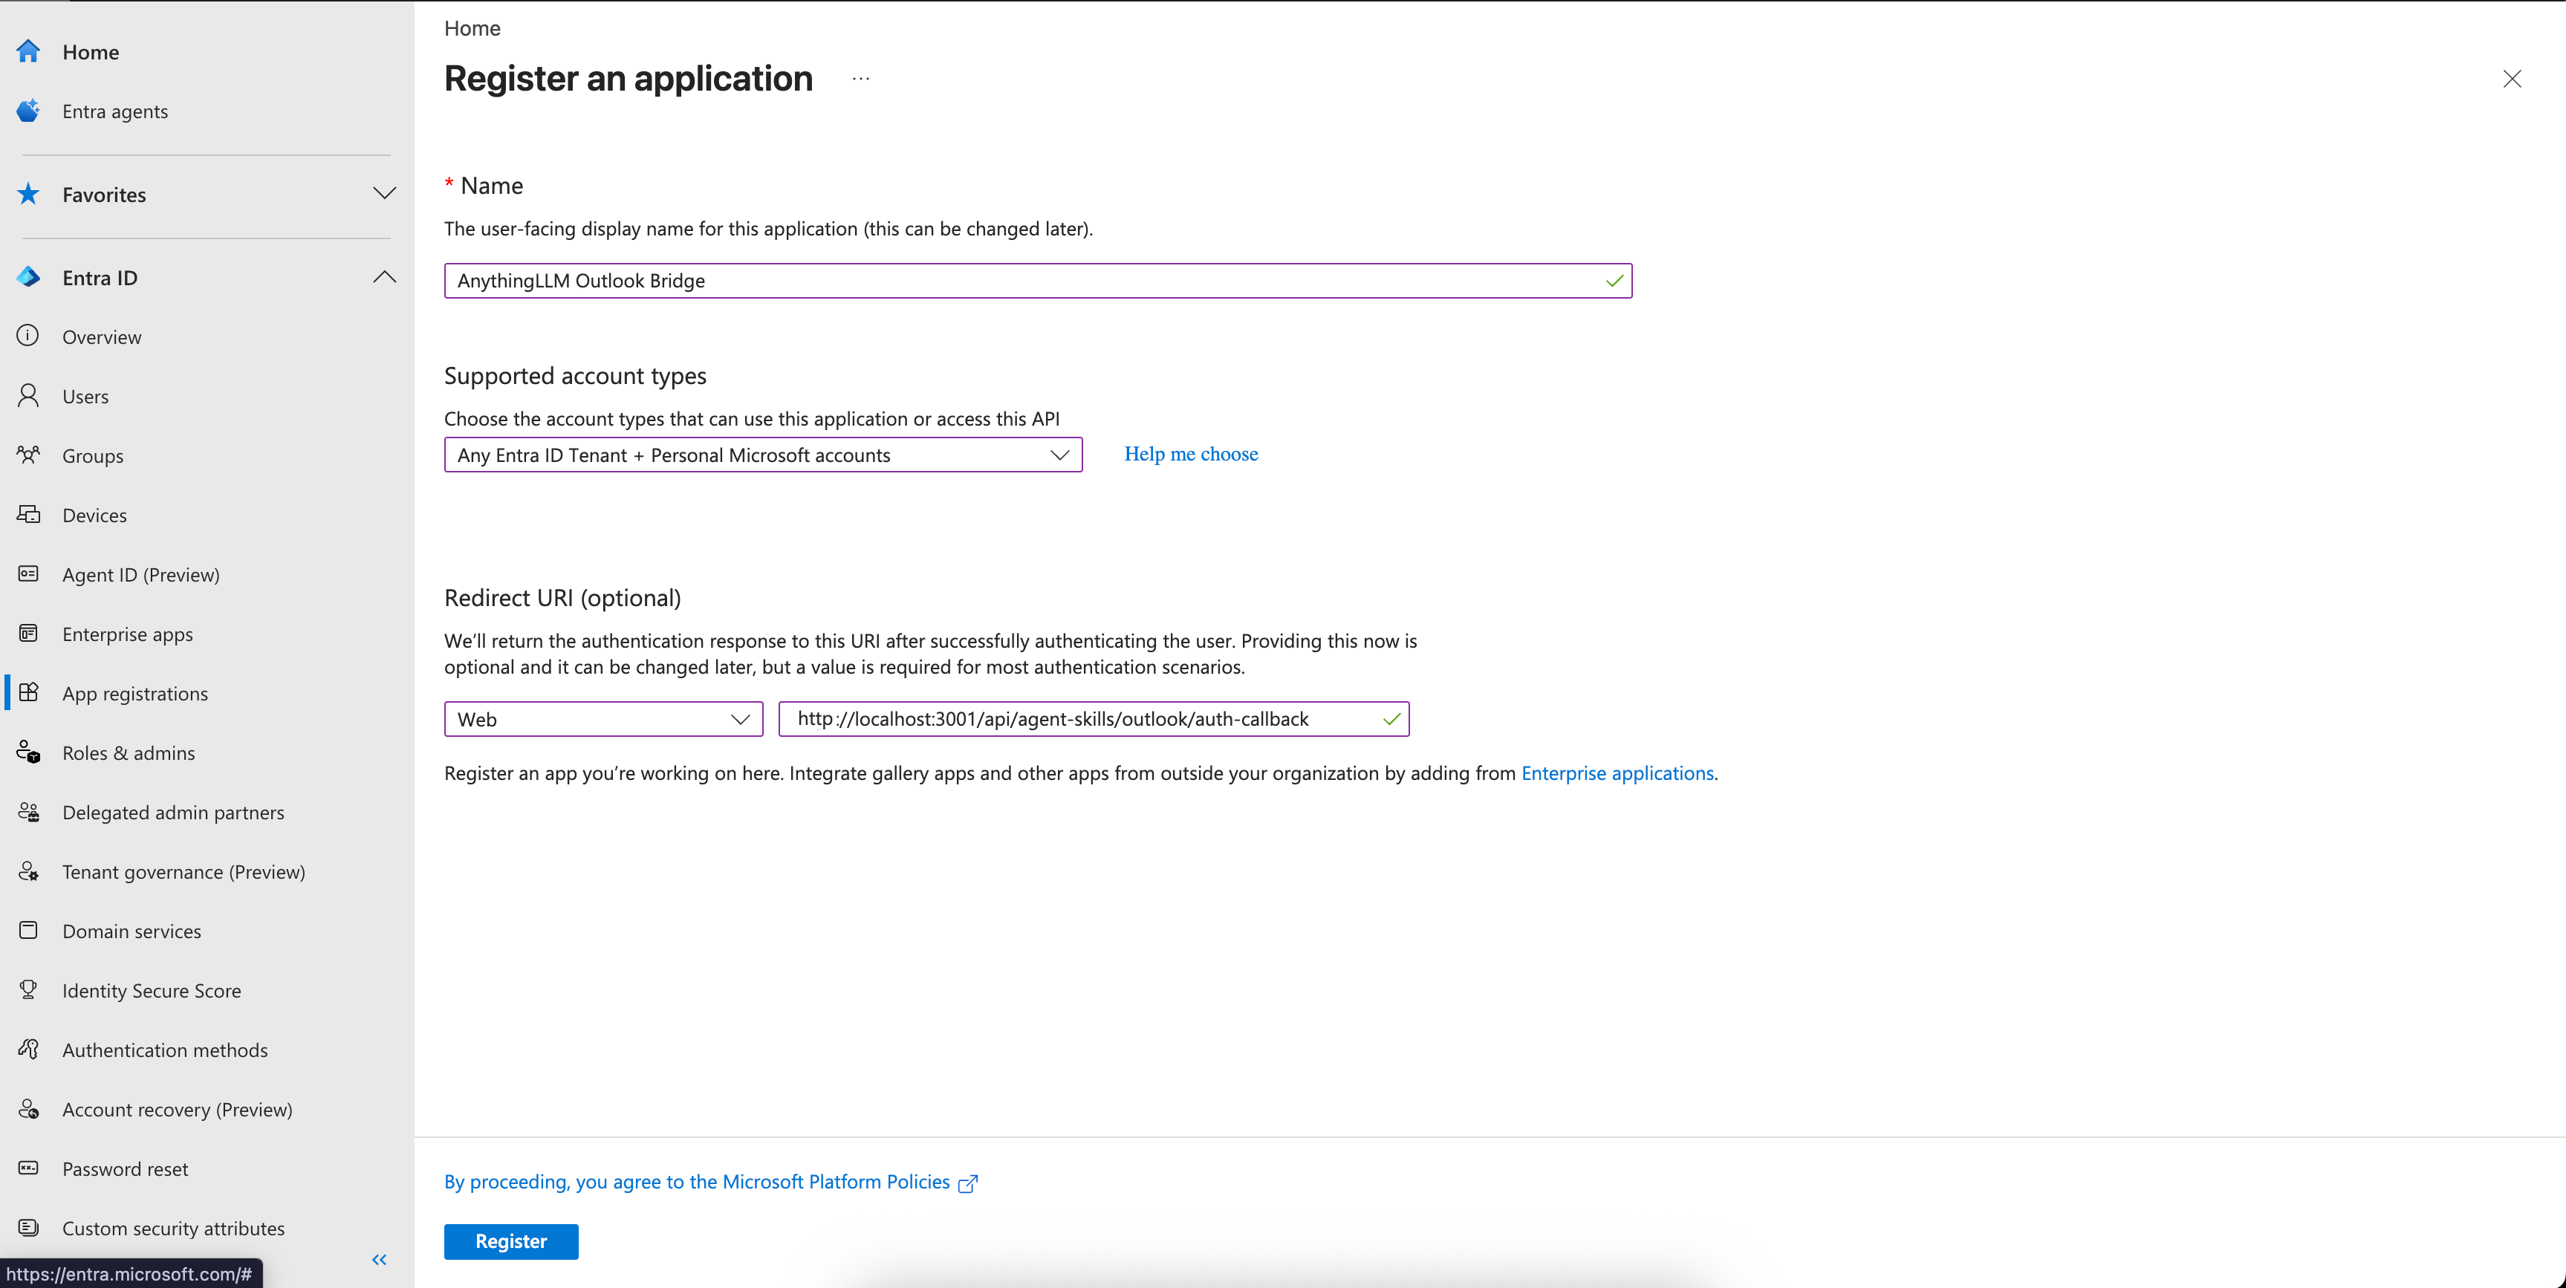Collapse the Entra ID section chevron
The width and height of the screenshot is (2566, 1288).
(385, 277)
